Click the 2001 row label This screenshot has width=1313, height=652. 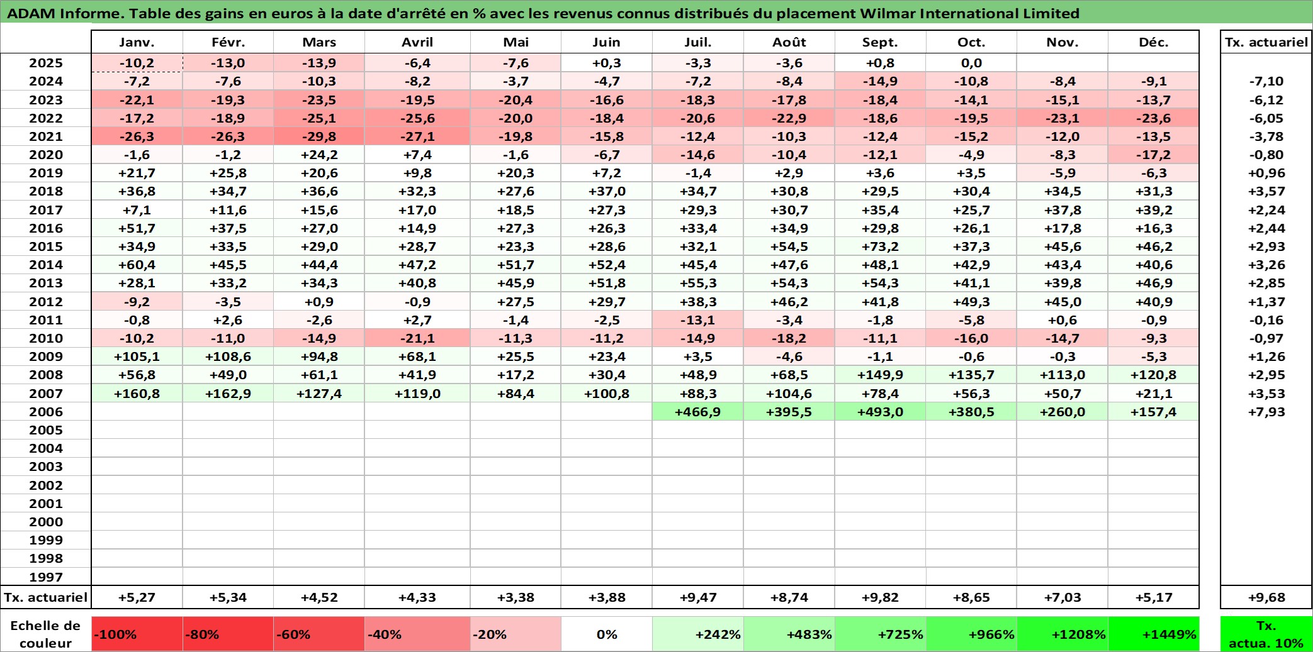pyautogui.click(x=46, y=504)
